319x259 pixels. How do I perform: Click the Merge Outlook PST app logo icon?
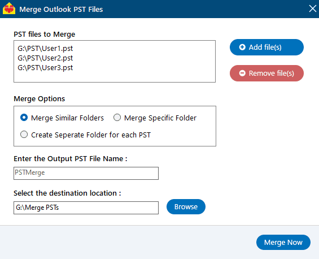[9, 8]
